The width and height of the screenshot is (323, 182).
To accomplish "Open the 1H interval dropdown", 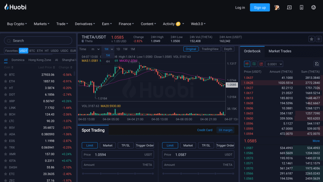I will click(x=108, y=49).
